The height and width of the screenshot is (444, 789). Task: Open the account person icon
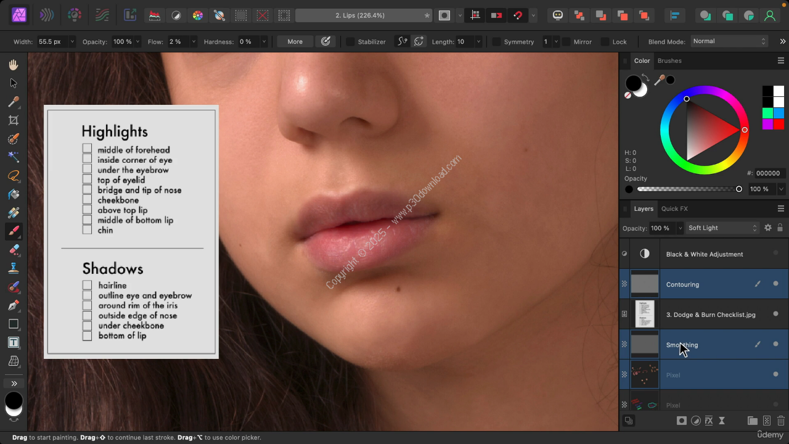[x=770, y=15]
